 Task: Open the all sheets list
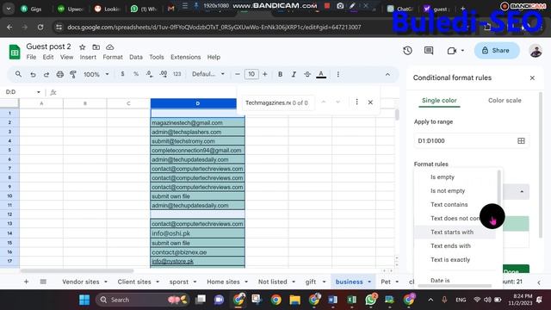43,282
